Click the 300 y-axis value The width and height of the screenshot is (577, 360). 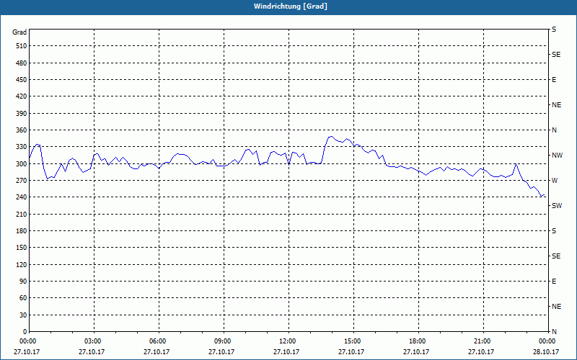tap(22, 164)
